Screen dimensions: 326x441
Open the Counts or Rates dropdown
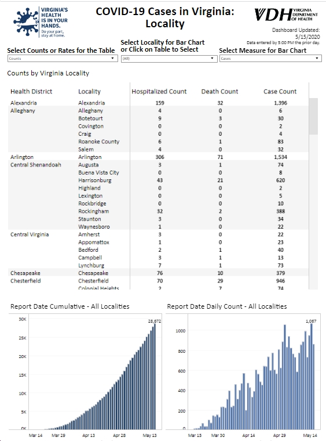[63, 59]
